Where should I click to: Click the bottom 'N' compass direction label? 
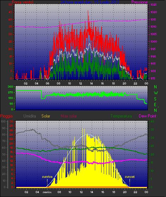(x=155, y=110)
